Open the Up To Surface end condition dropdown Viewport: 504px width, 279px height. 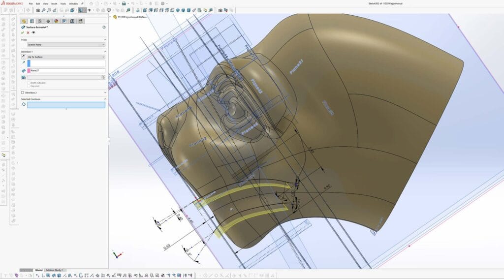tap(66, 57)
